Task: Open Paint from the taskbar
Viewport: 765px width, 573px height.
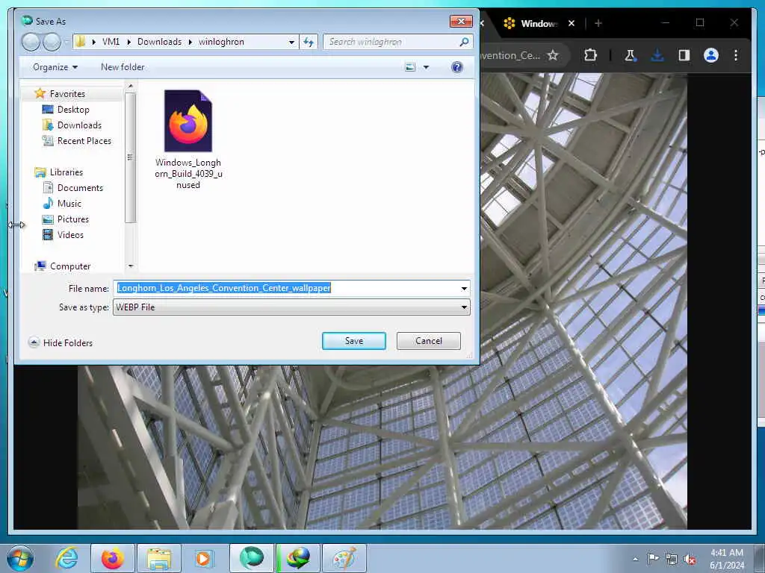Action: [344, 558]
